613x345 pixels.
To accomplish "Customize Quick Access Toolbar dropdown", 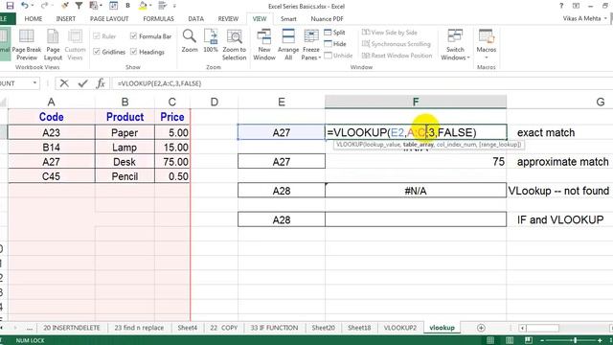I will coord(174,6).
